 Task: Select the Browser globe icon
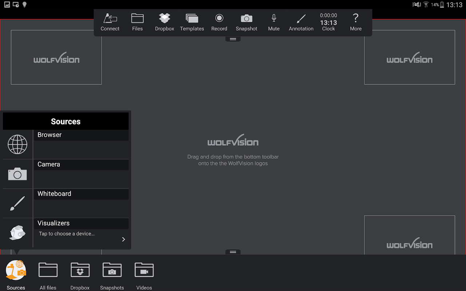17,144
